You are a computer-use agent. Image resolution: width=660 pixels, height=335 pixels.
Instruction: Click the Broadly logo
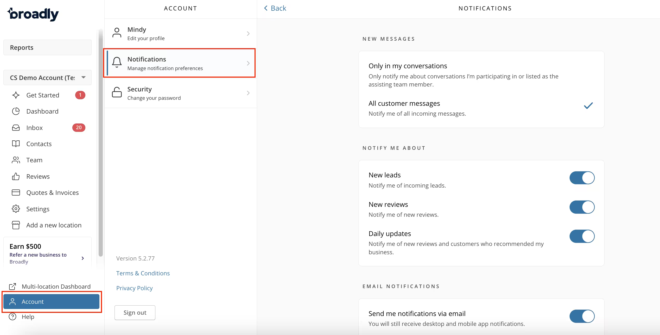coord(33,14)
